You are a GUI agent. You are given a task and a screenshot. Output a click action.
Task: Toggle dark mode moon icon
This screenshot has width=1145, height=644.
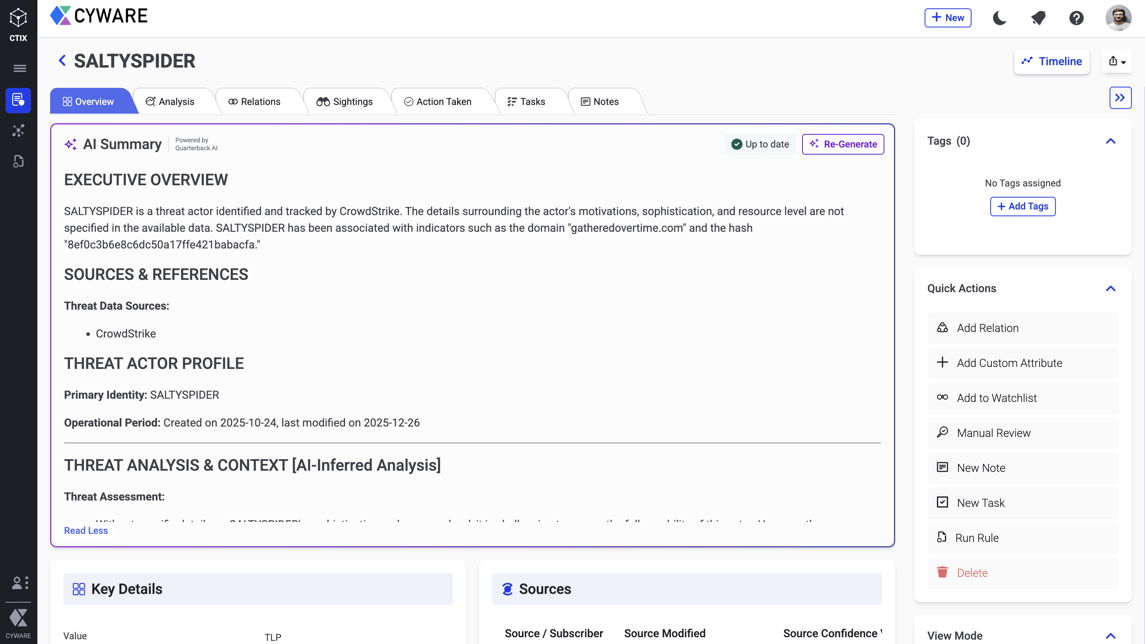click(999, 18)
